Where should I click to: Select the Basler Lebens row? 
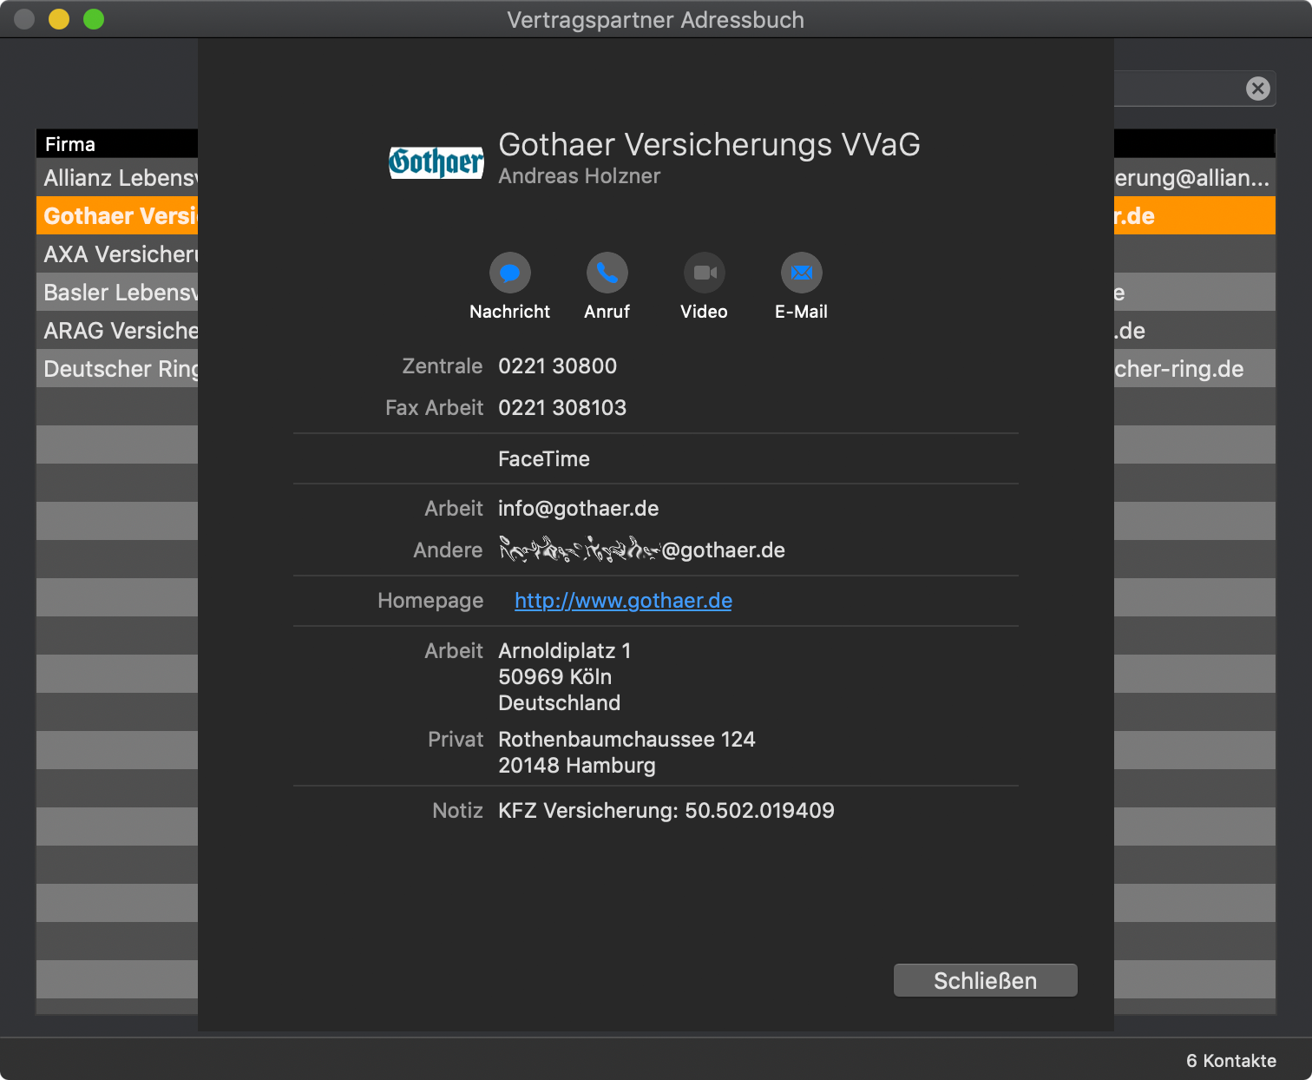(117, 292)
